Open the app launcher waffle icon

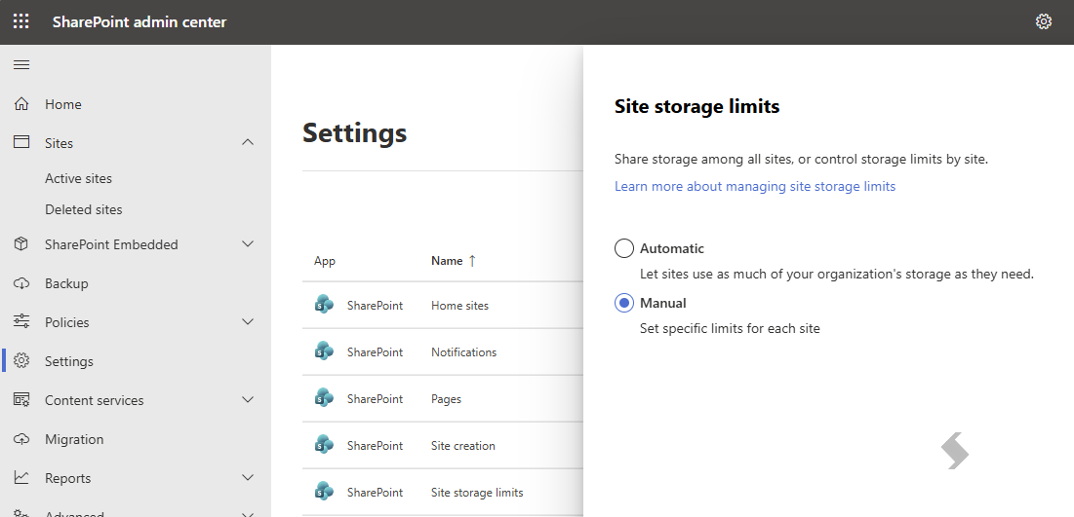[x=21, y=21]
